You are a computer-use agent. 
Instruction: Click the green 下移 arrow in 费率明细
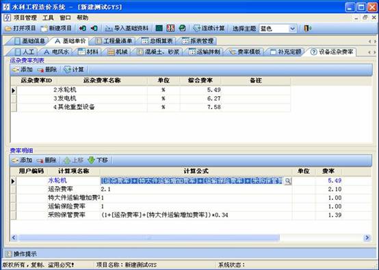[91, 160]
